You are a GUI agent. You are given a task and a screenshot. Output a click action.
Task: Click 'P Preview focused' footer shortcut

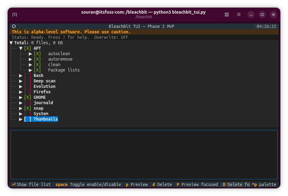click(x=197, y=184)
